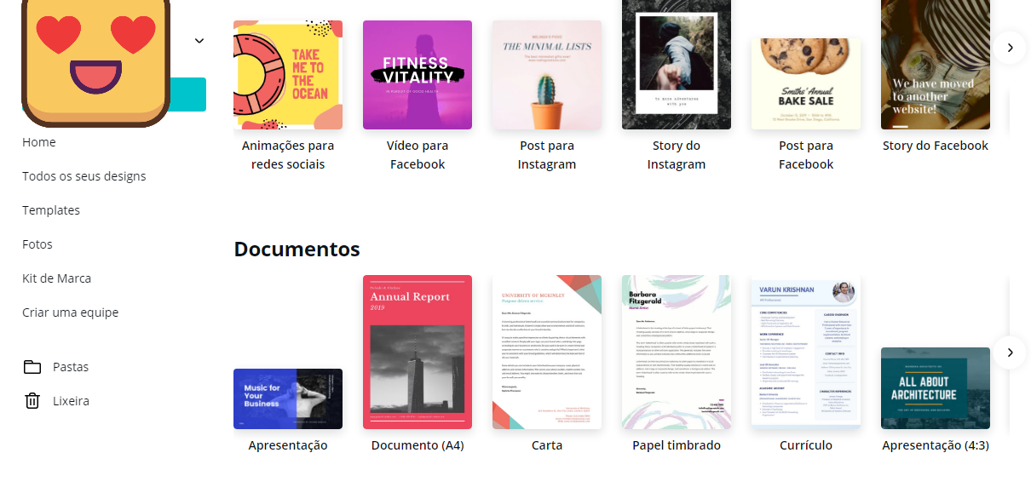Open the Annual Report 2019 thumbnail
The image size is (1031, 493).
pos(418,353)
